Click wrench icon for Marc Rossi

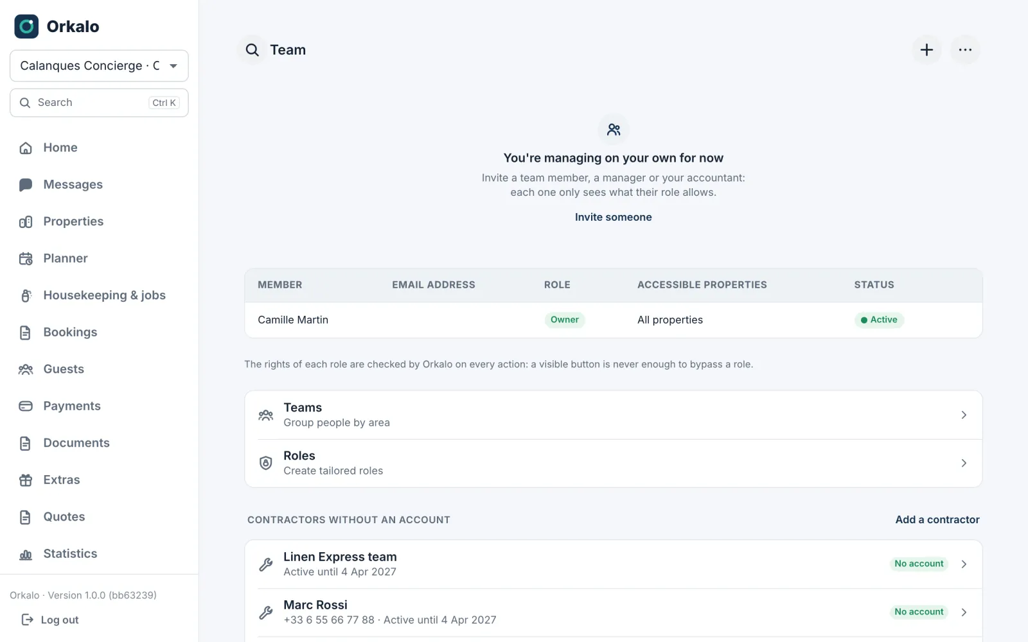[x=266, y=612]
